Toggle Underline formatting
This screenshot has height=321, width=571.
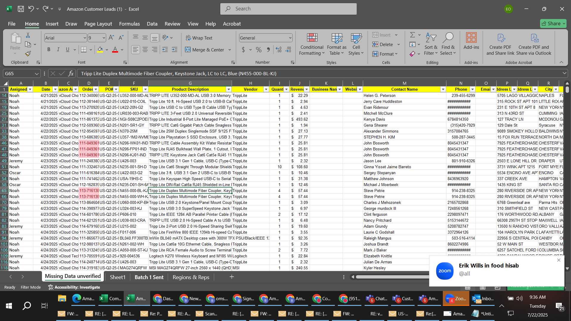coord(68,50)
